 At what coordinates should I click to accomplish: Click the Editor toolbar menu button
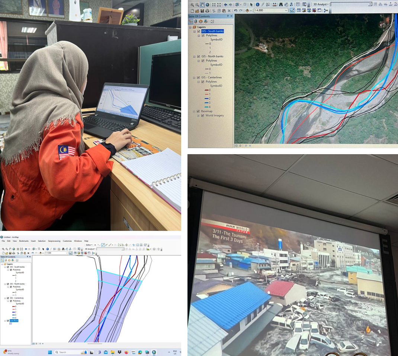coord(89,245)
